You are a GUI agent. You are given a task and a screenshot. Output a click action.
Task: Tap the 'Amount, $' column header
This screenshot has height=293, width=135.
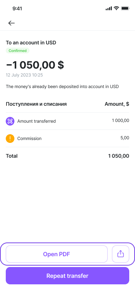tap(117, 104)
